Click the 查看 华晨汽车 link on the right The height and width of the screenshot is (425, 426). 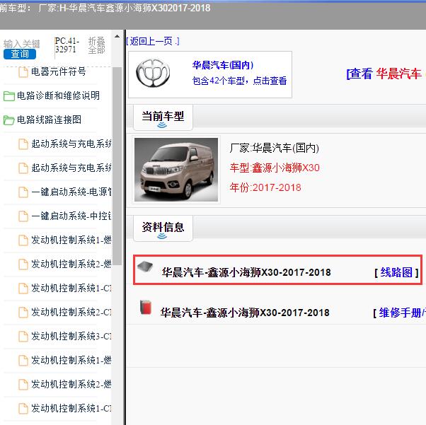386,74
